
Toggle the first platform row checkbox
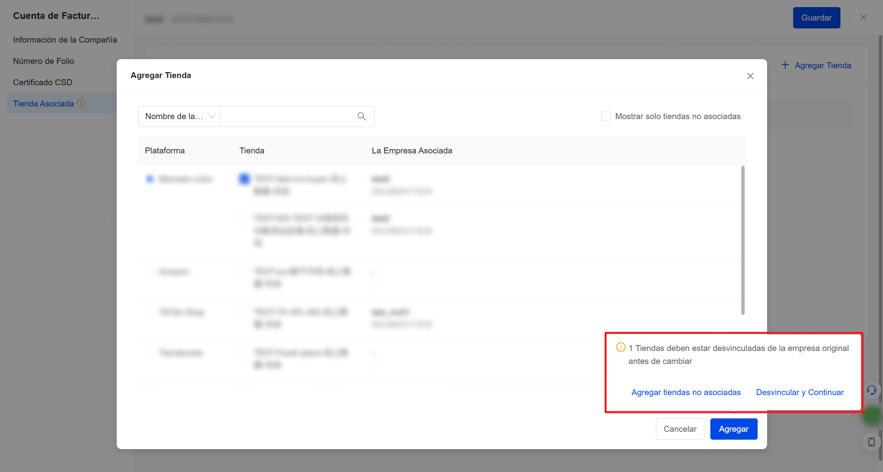[x=150, y=179]
